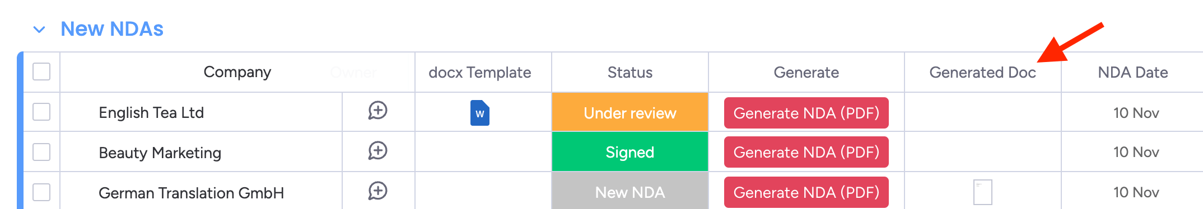1203x209 pixels.
Task: Tick the select-all checkbox in header row
Action: (x=41, y=72)
